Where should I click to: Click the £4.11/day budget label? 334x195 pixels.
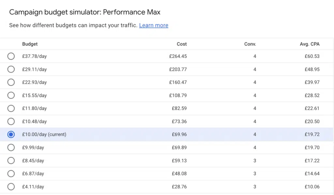click(x=33, y=187)
